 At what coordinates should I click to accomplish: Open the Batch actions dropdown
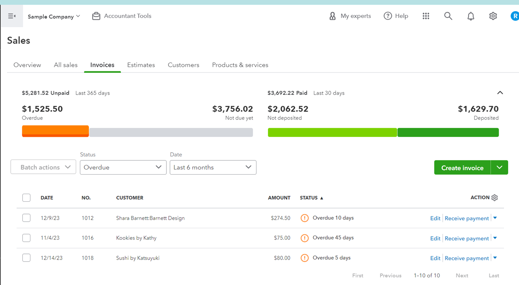43,167
